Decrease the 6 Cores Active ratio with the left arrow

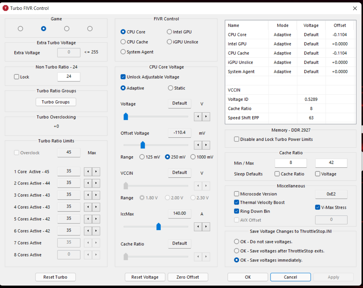click(x=88, y=231)
